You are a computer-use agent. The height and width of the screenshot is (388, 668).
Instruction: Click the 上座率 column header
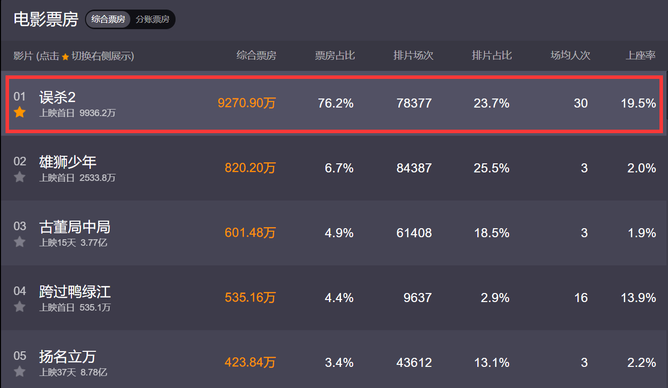(x=641, y=56)
